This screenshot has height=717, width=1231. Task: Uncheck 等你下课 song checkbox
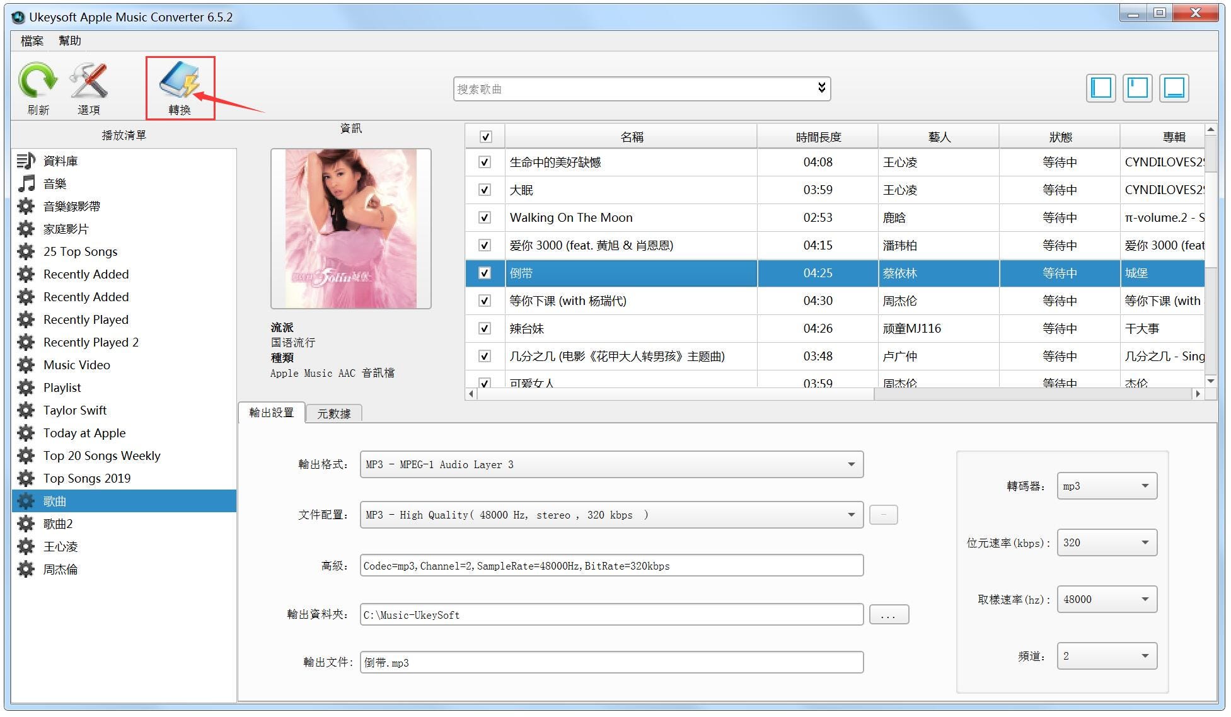pyautogui.click(x=484, y=301)
